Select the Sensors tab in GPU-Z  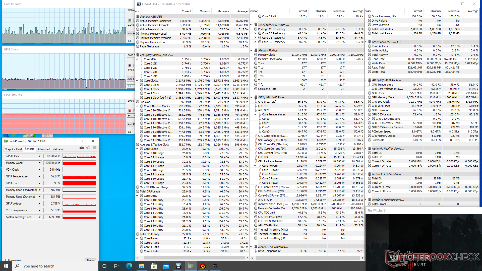(30, 149)
